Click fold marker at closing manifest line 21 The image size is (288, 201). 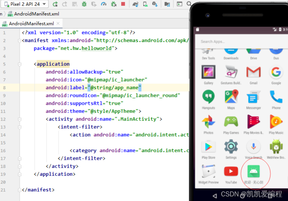pyautogui.click(x=20, y=190)
